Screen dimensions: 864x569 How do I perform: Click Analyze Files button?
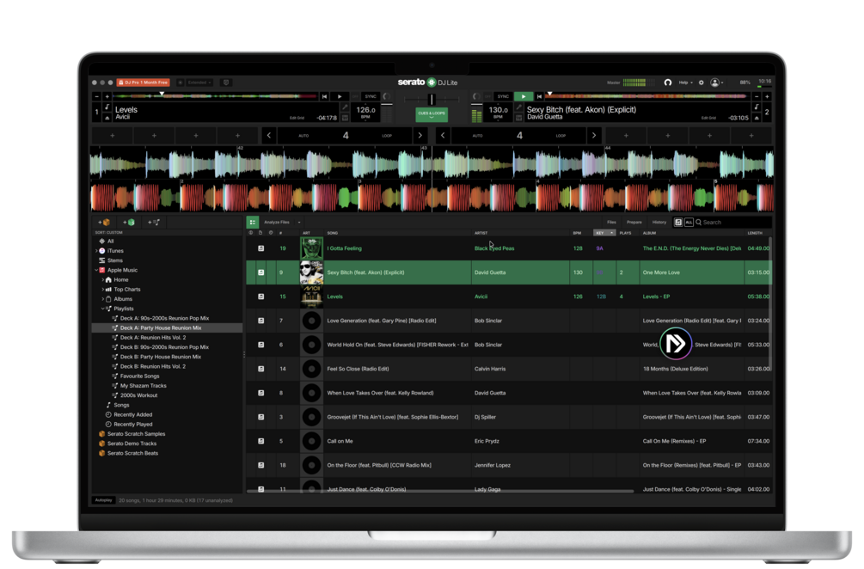click(x=277, y=223)
